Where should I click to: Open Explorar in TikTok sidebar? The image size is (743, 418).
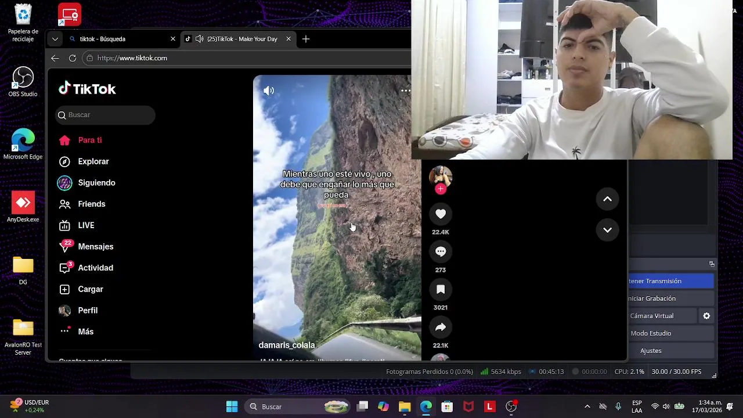(84, 161)
